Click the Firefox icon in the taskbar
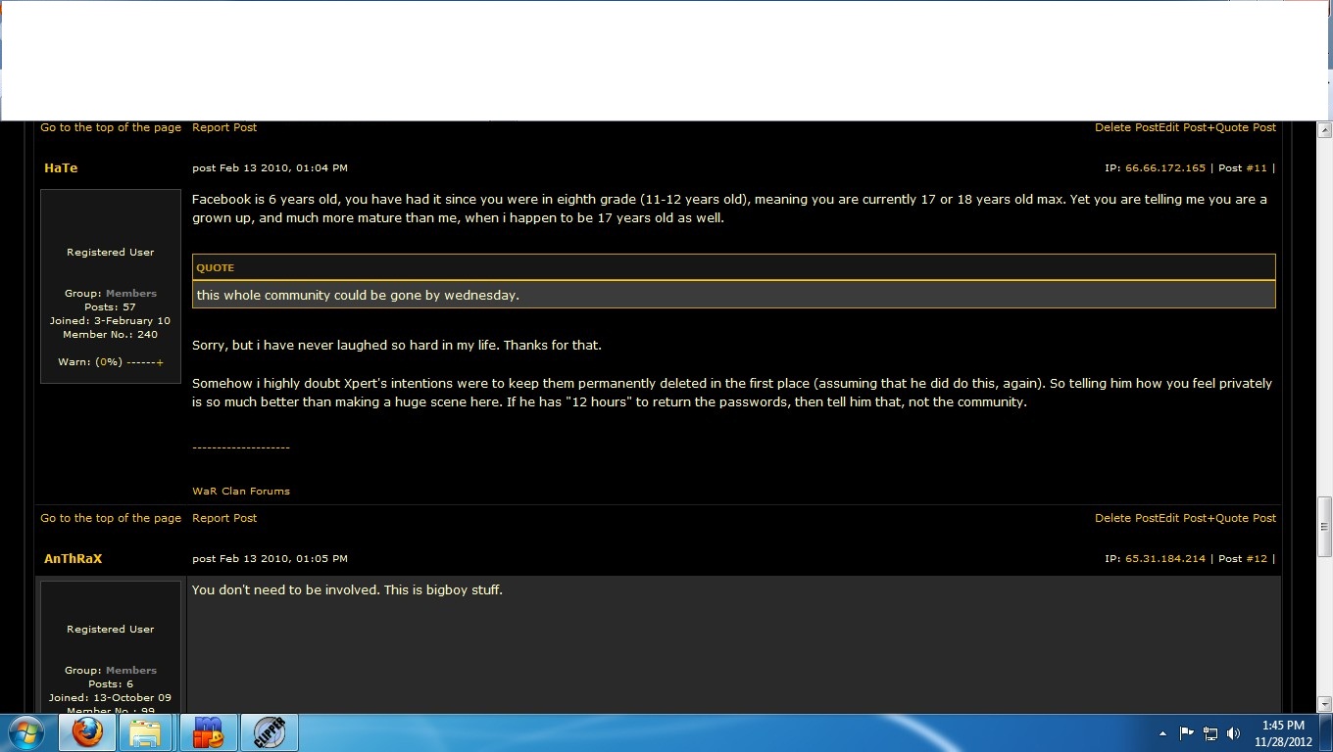Screen dimensions: 1333x752 (87, 732)
